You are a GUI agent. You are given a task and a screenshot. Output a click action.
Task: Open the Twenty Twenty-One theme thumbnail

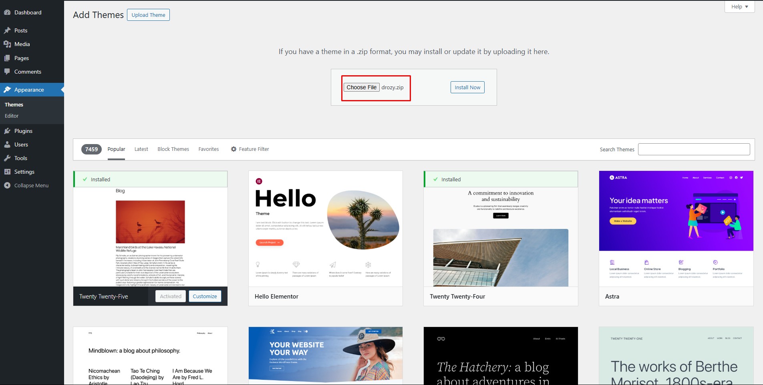coord(676,356)
